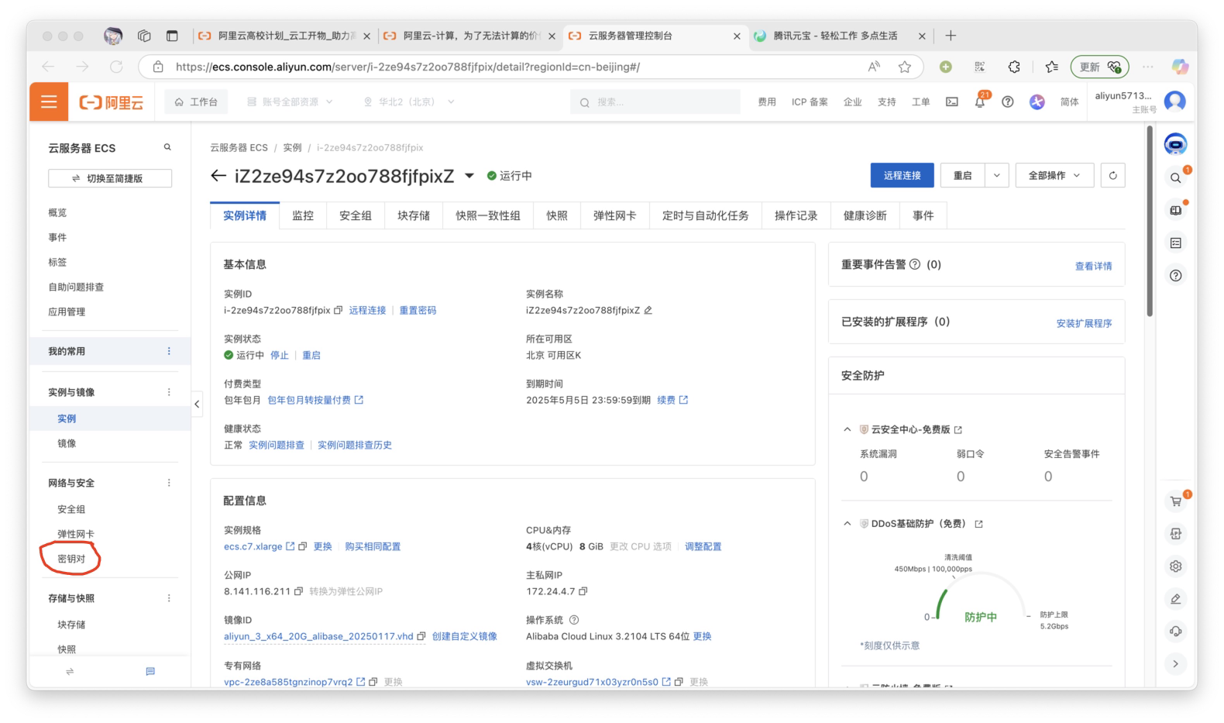Click the 重置密码 link
Image resolution: width=1224 pixels, height=723 pixels.
(x=418, y=310)
